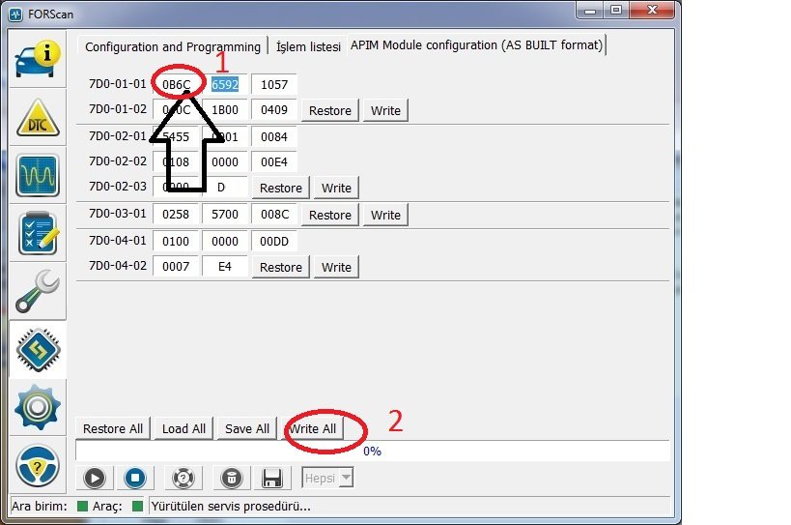Switch to Configuration and Programming tab

[173, 46]
